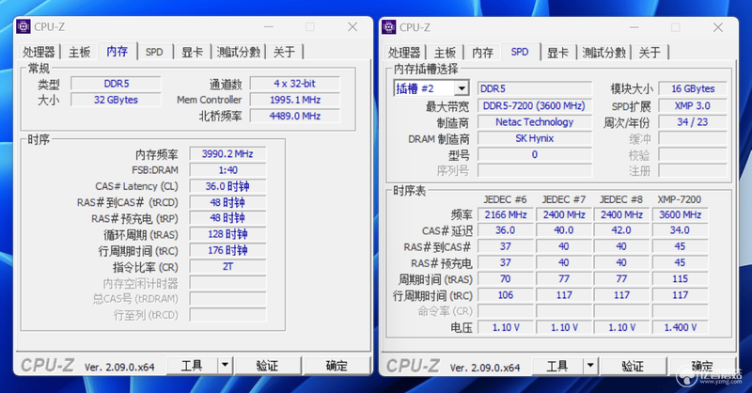
Task: Close the right CPU-Z window
Action: click(718, 27)
